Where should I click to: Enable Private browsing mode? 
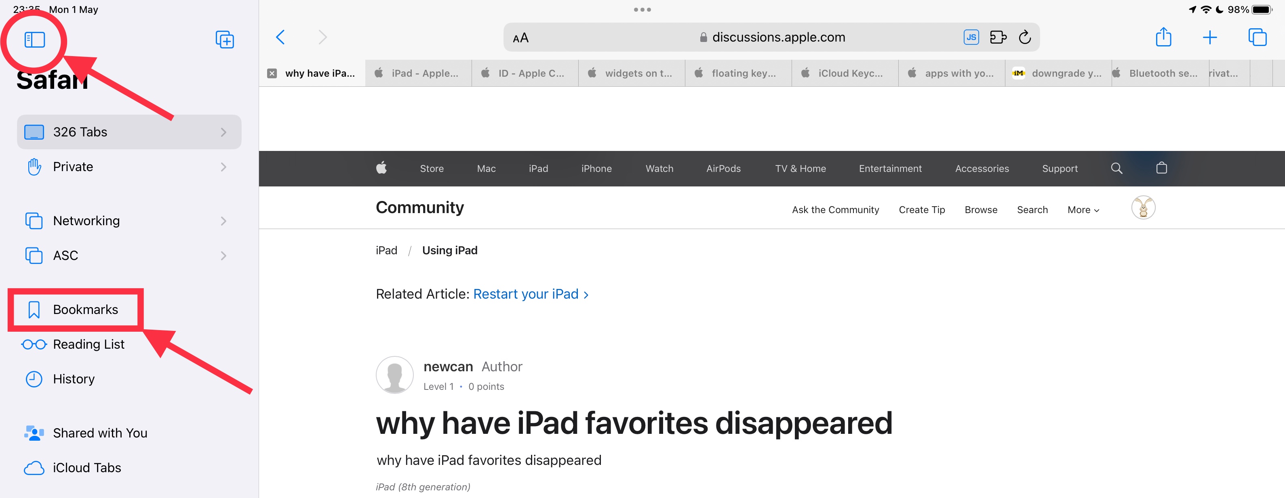[x=73, y=166]
